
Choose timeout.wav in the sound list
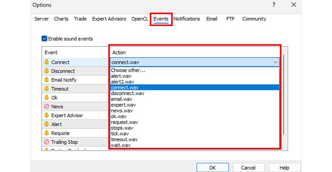(124, 139)
